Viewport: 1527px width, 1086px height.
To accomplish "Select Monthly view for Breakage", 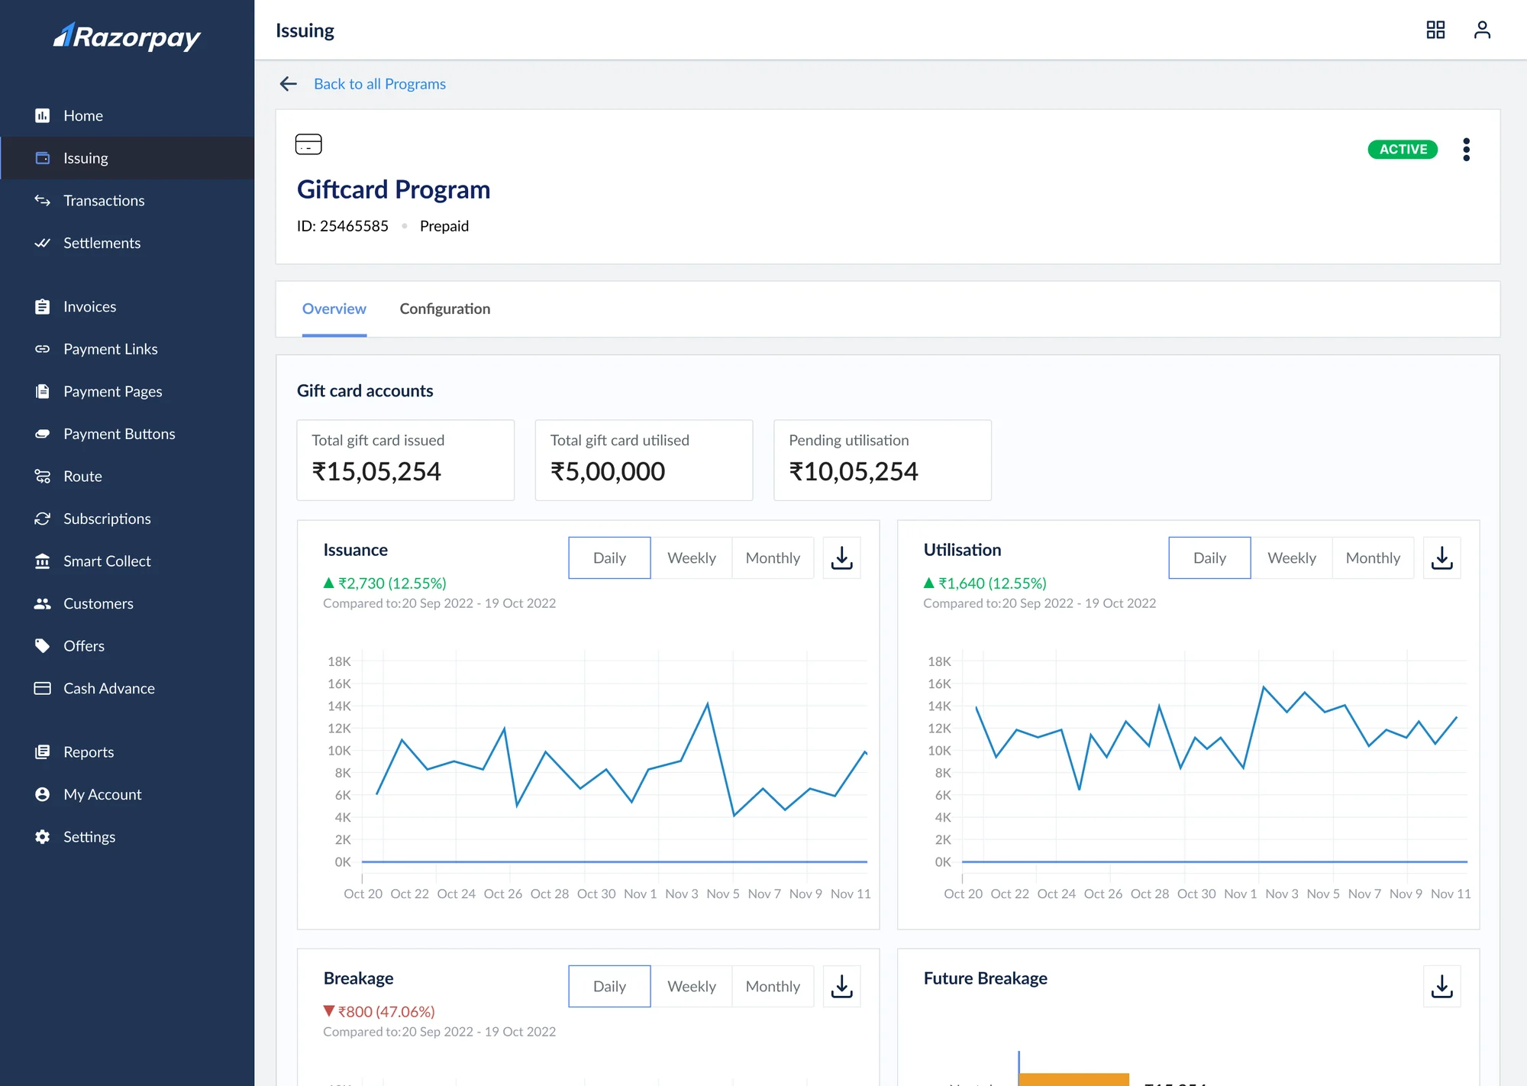I will pyautogui.click(x=773, y=987).
